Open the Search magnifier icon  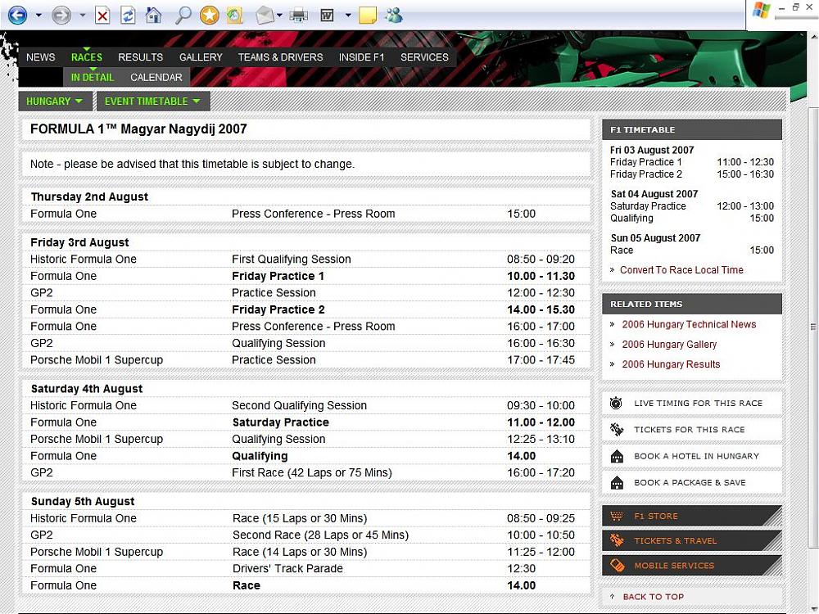(x=183, y=15)
